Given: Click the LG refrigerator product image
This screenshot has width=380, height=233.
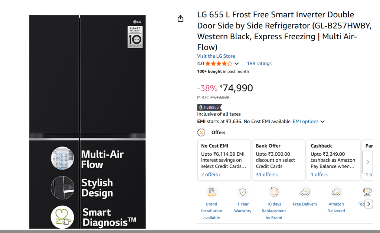Looking at the screenshot, I should point(88,121).
